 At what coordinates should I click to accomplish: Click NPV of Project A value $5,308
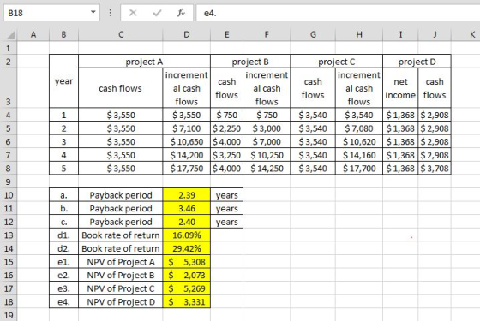[x=187, y=262]
